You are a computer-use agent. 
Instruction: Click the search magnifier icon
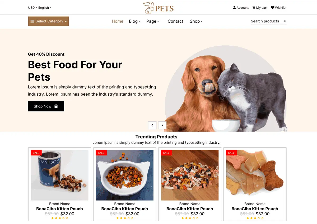click(x=285, y=21)
